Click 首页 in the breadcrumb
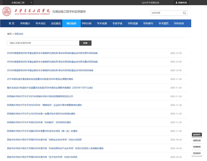Viewport: 207px width, 161px height. (9, 34)
